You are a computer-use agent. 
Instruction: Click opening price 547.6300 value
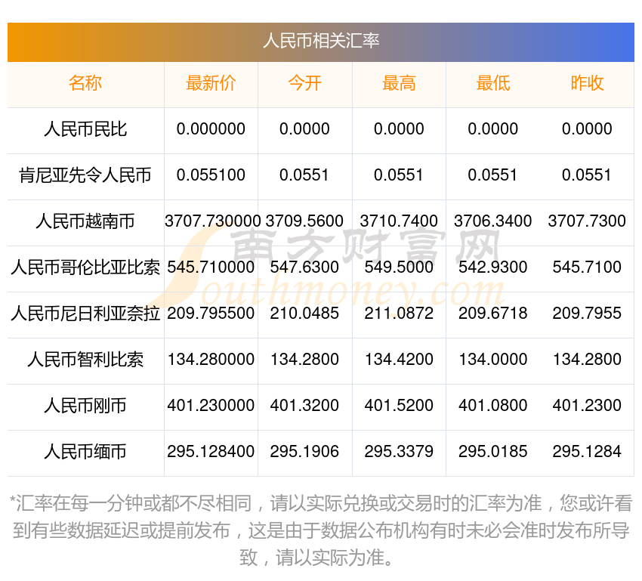[304, 267]
